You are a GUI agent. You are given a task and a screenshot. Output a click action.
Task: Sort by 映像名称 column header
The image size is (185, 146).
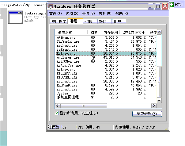71,32
